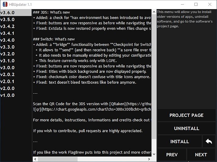Open the PROJECT PAGE button
217x162 pixels.
[x=186, y=115]
